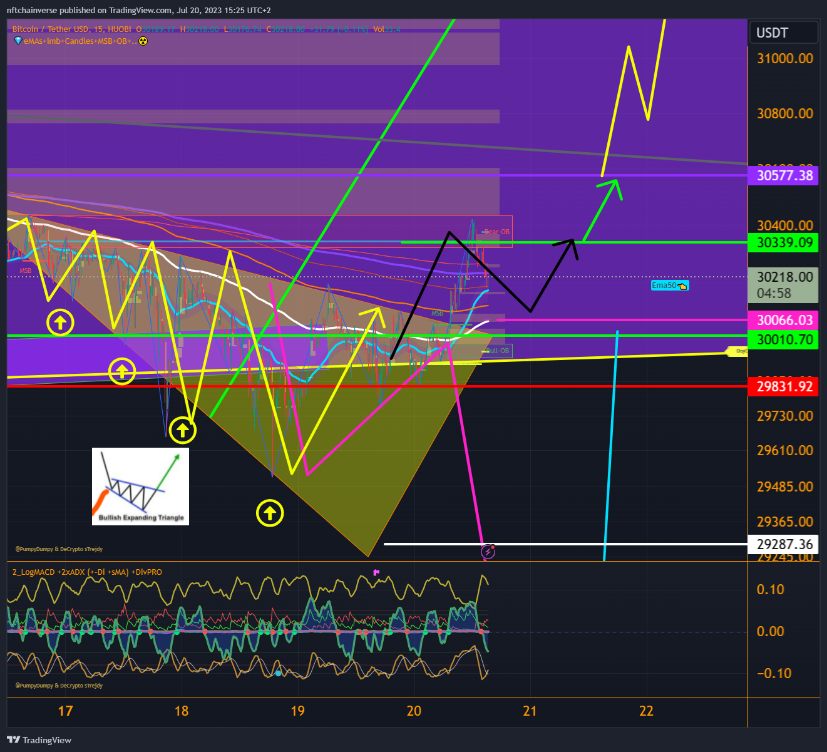
Task: Click the 30577.38 purple price label
Action: click(784, 175)
